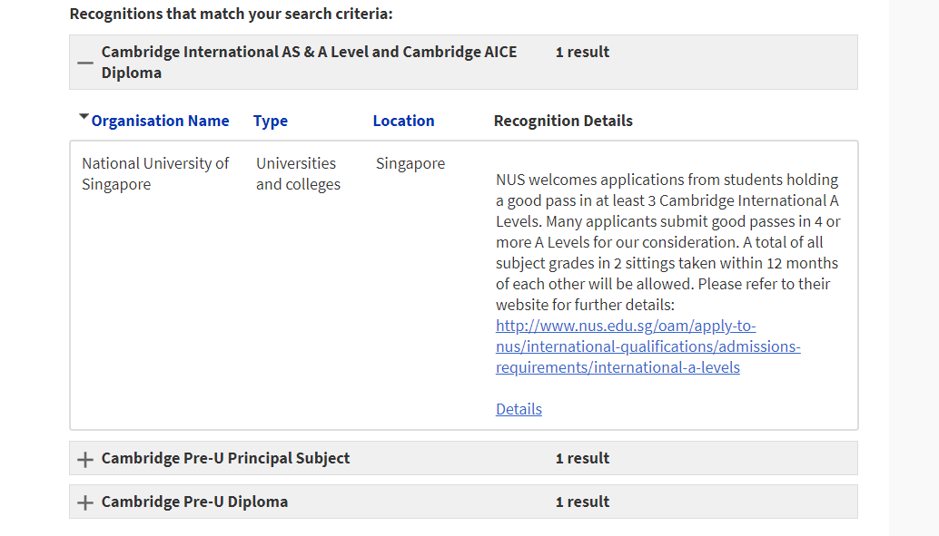
Task: Sort results by Location column
Action: (x=403, y=121)
